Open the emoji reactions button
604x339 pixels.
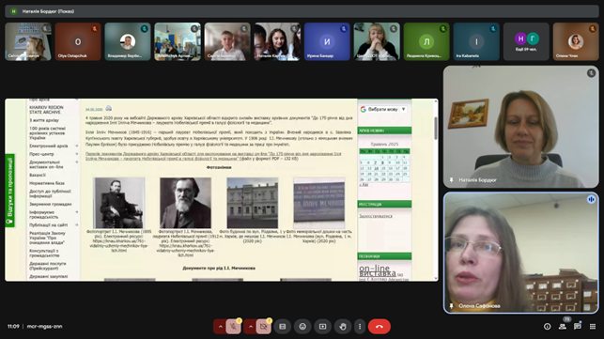pyautogui.click(x=302, y=327)
